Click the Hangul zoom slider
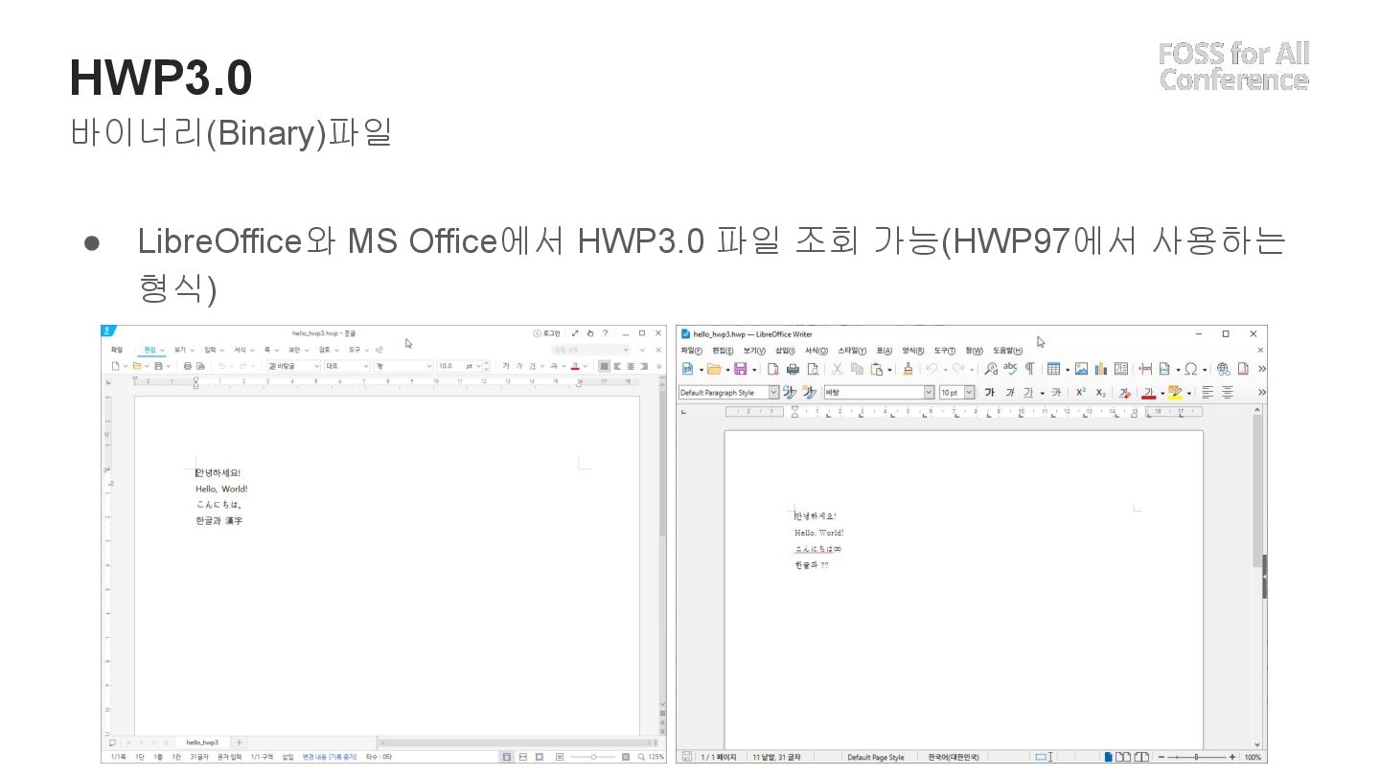1380x776 pixels. (593, 757)
